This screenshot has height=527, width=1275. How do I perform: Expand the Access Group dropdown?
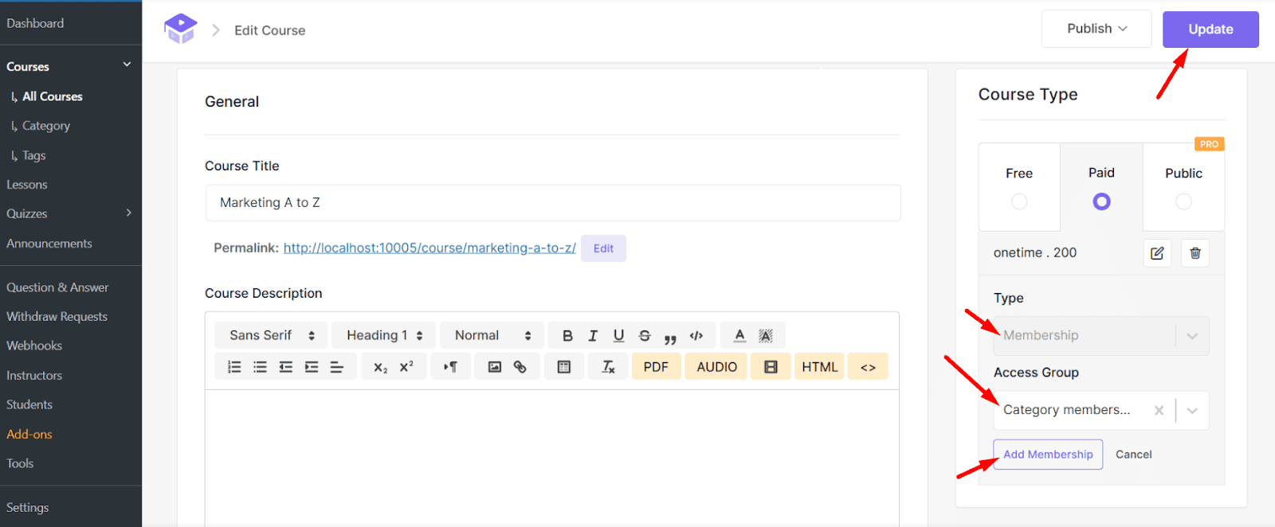(1192, 411)
